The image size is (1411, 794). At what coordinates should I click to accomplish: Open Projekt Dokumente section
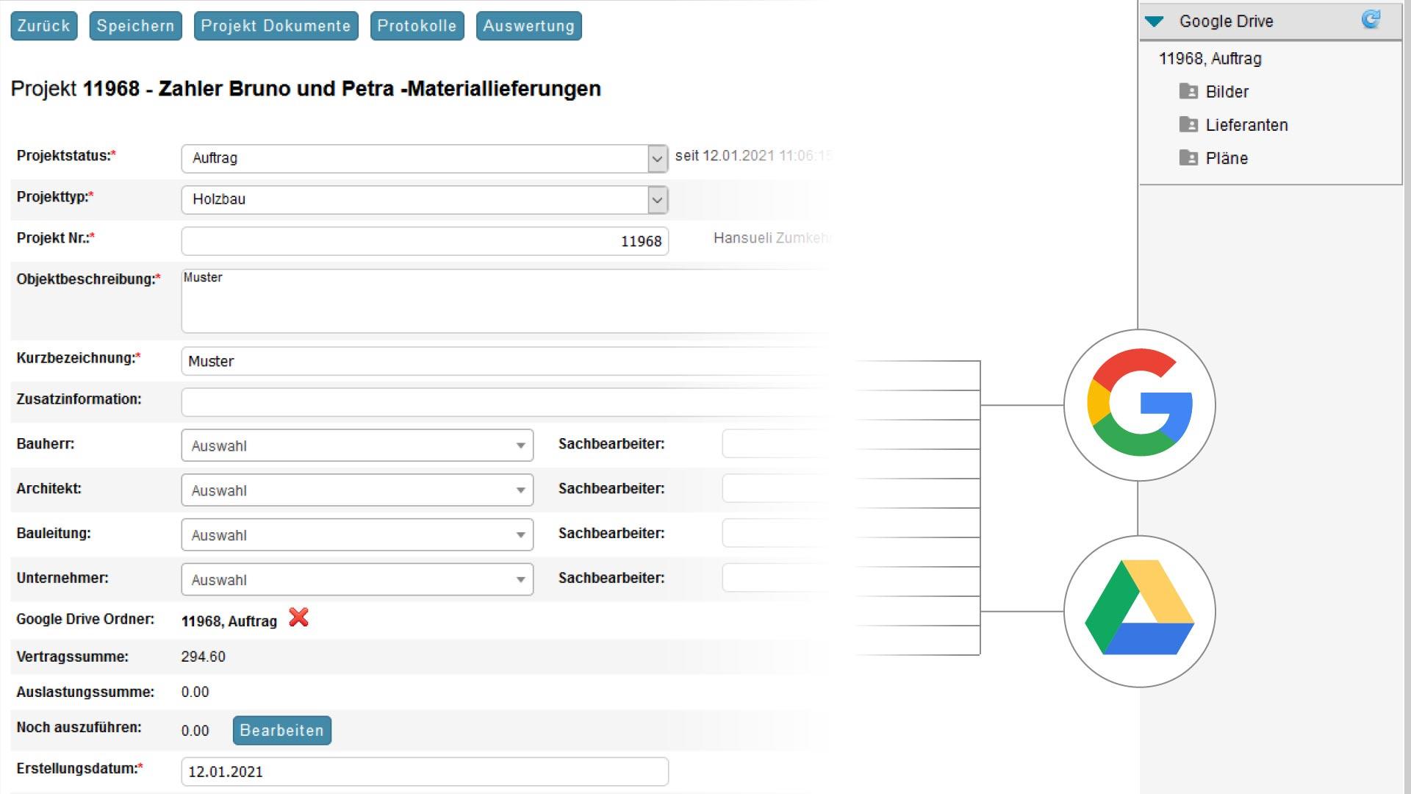coord(276,26)
